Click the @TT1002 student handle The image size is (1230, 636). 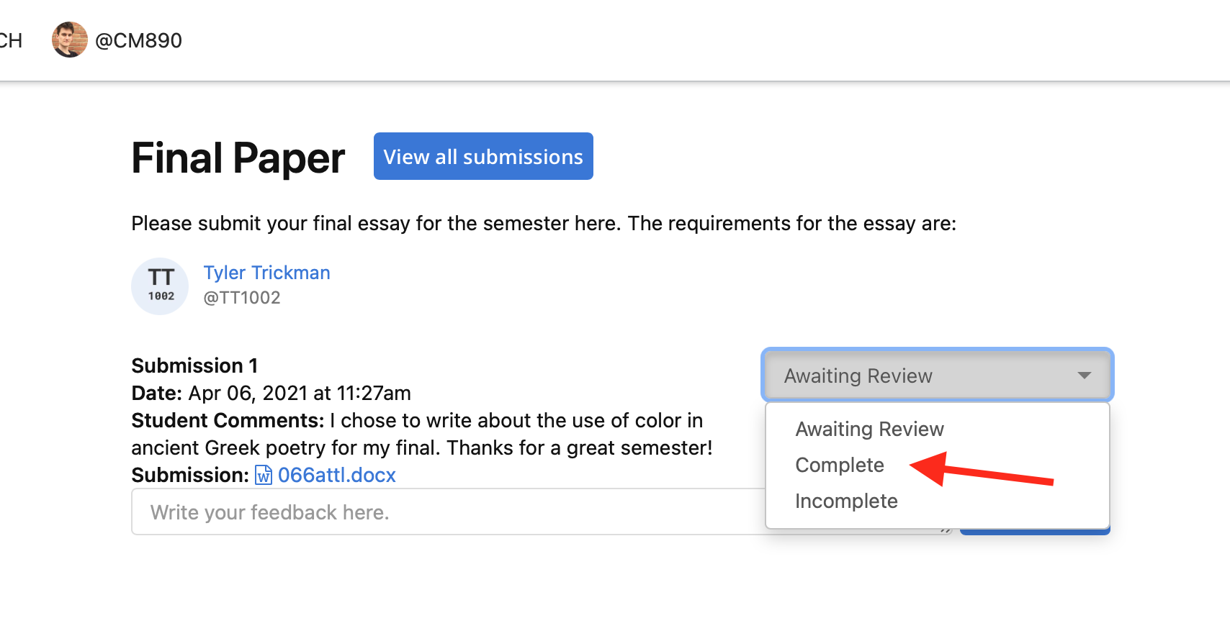[x=241, y=298]
